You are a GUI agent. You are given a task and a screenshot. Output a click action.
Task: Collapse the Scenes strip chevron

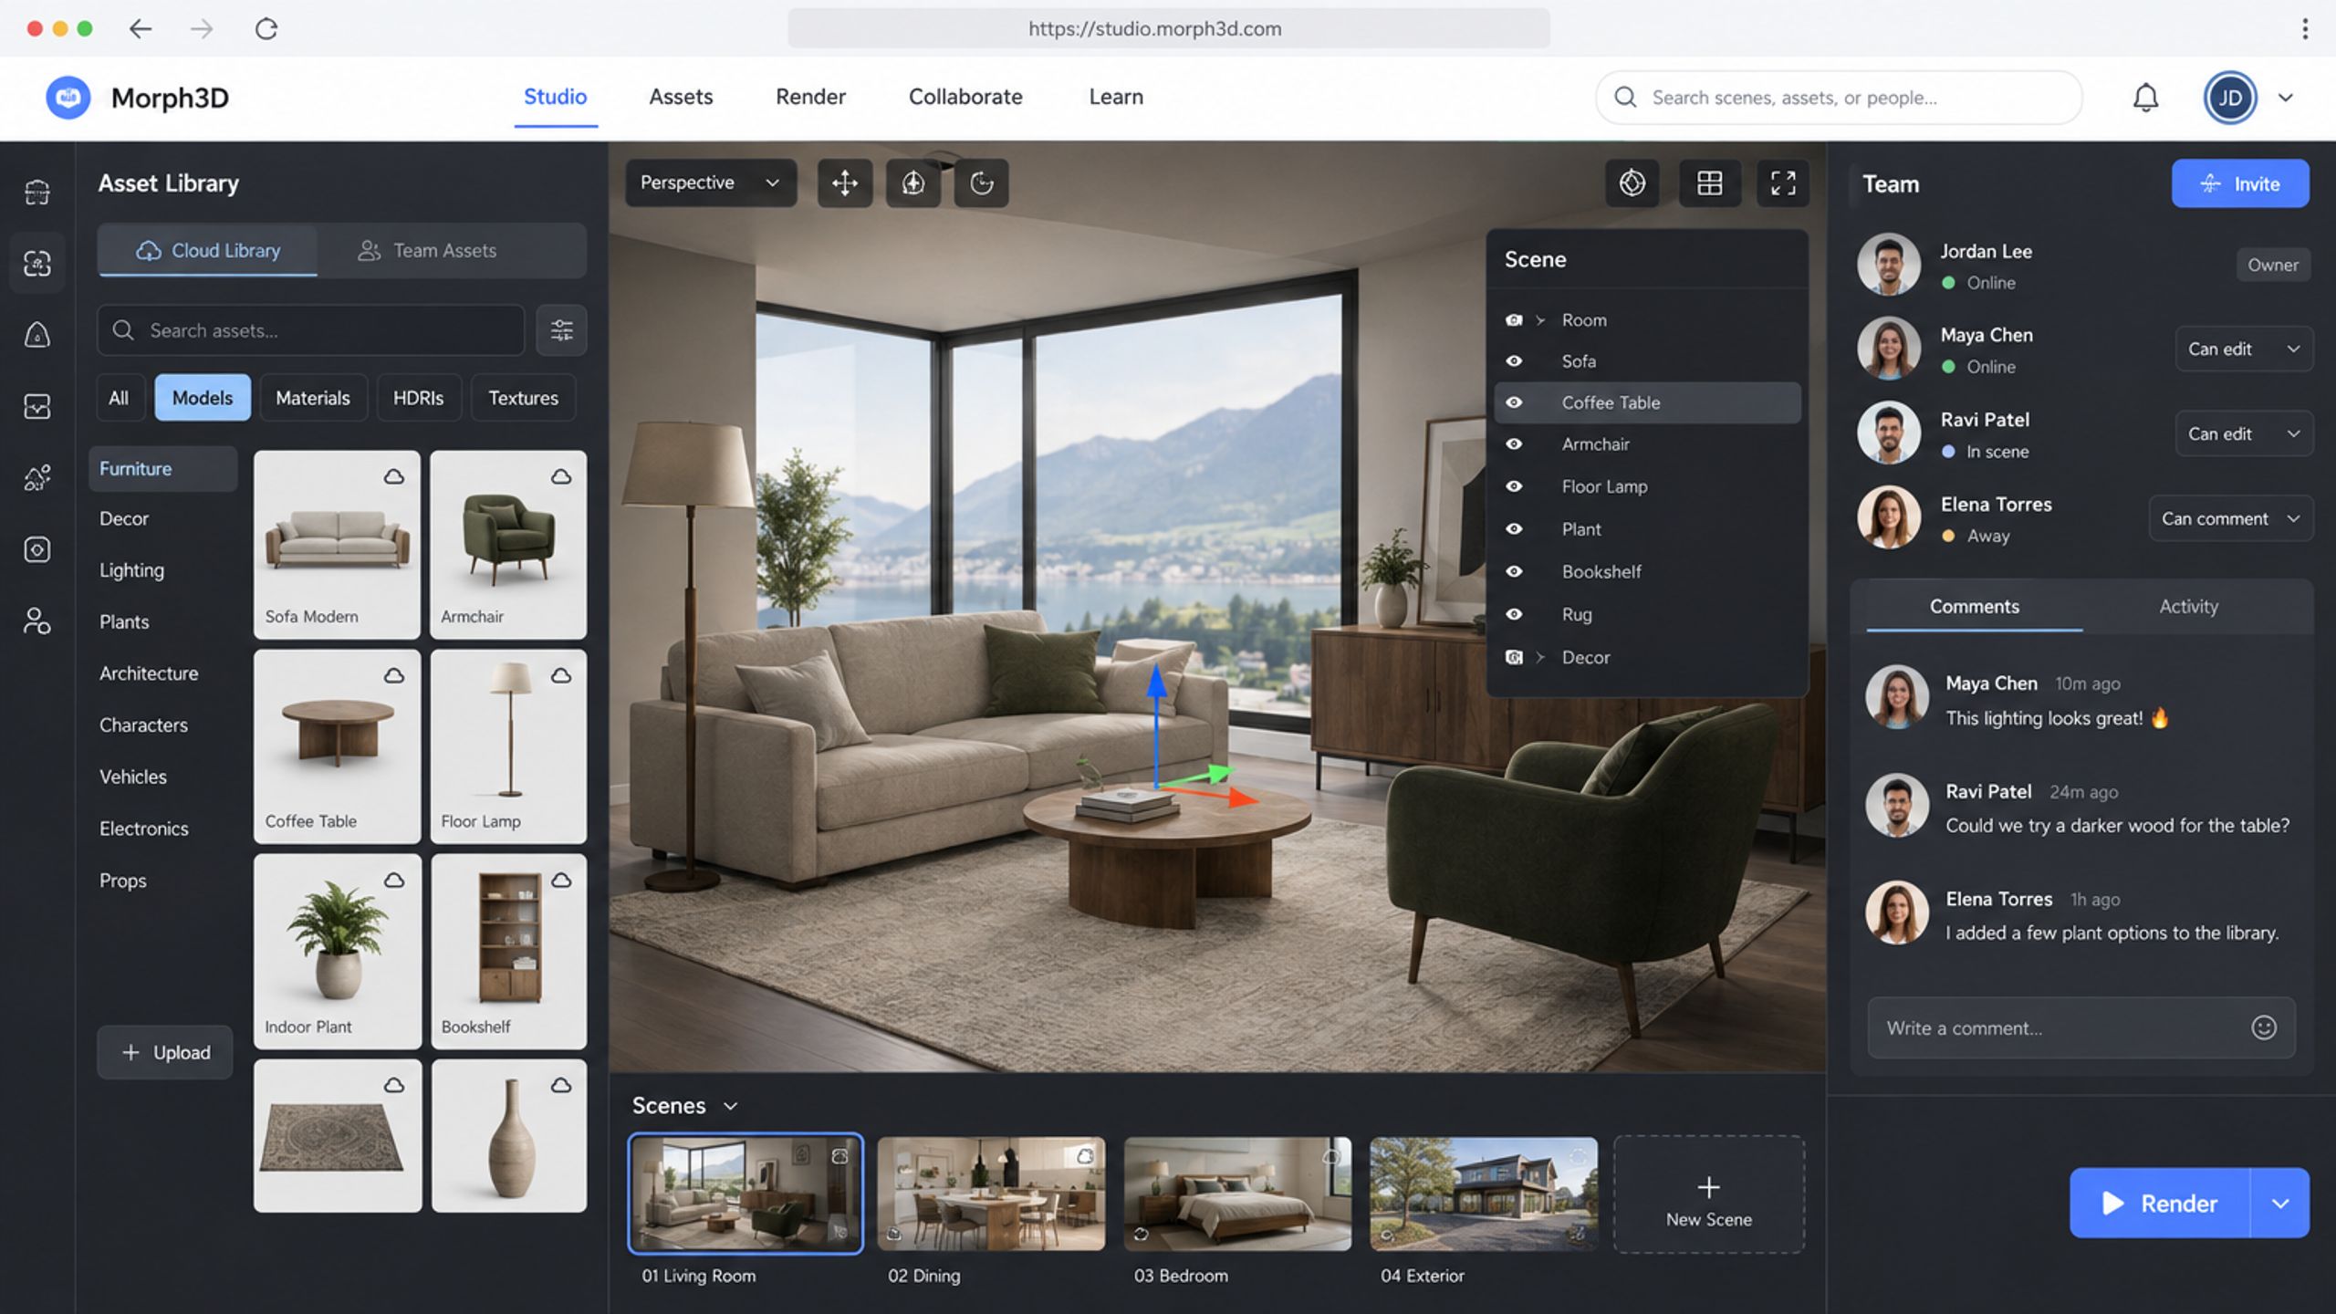tap(730, 1106)
